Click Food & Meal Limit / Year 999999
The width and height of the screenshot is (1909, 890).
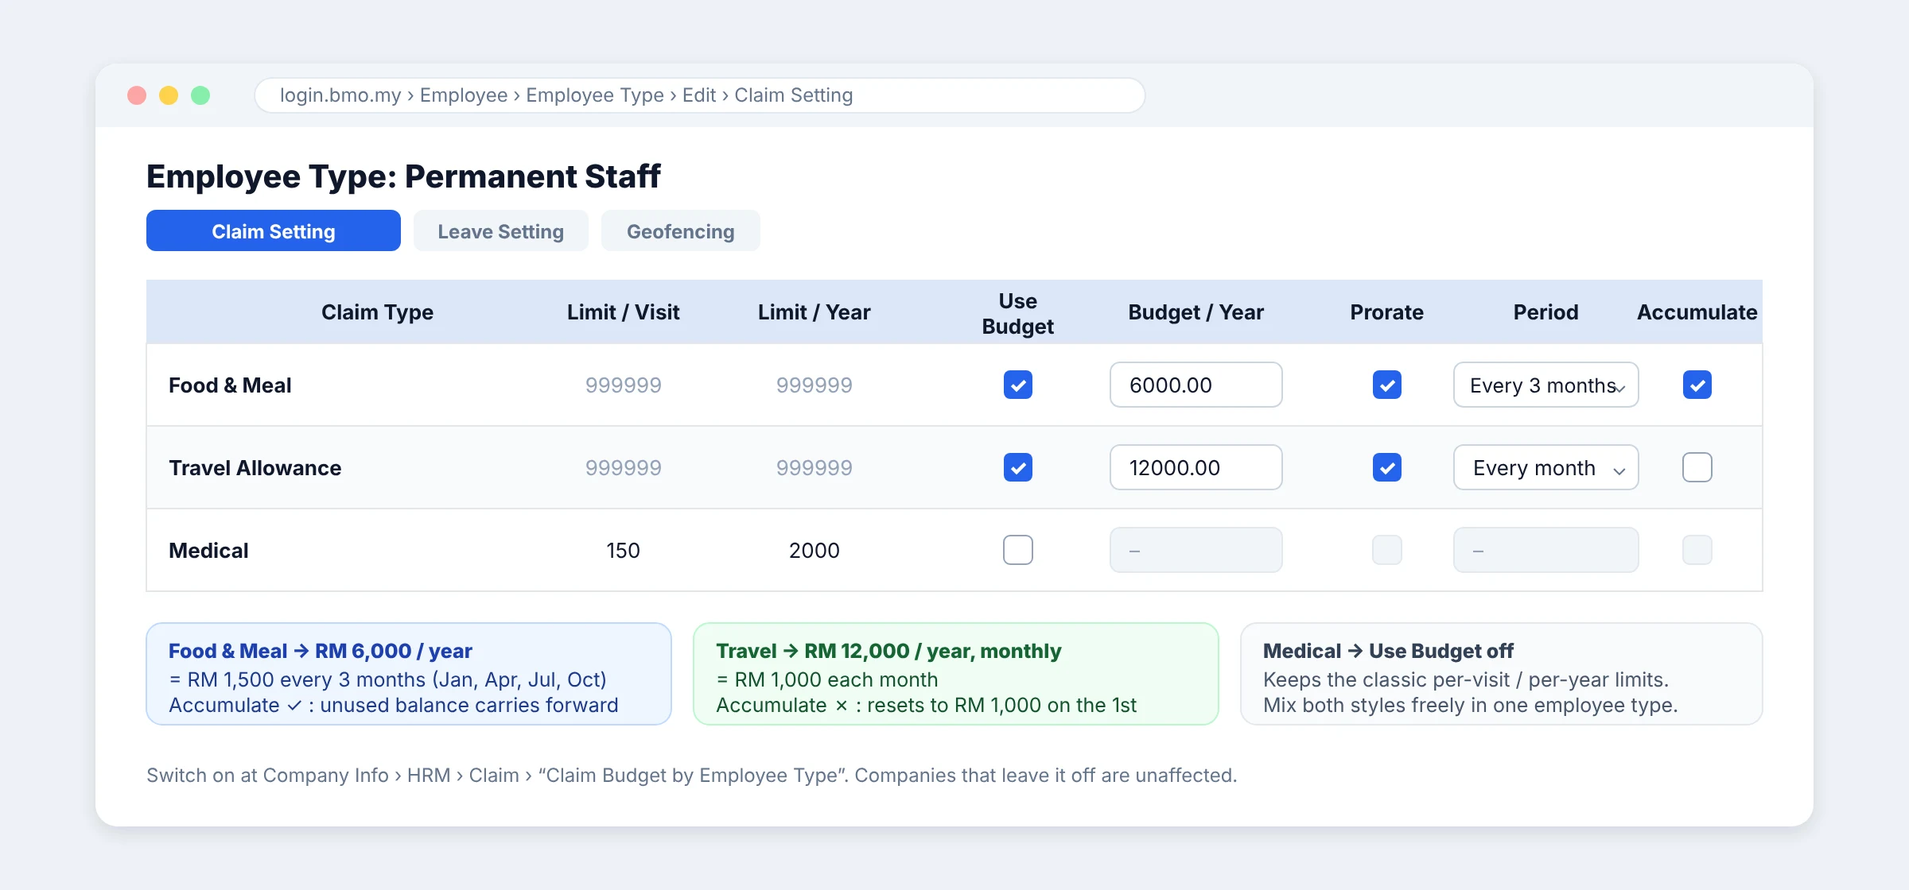(814, 385)
